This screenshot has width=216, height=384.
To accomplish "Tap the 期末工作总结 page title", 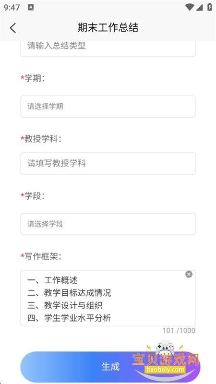I will pos(108,27).
